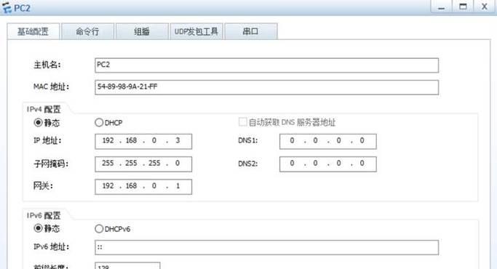Switch to the UDP发包工具 tab
Image resolution: width=497 pixels, height=269 pixels.
(196, 31)
